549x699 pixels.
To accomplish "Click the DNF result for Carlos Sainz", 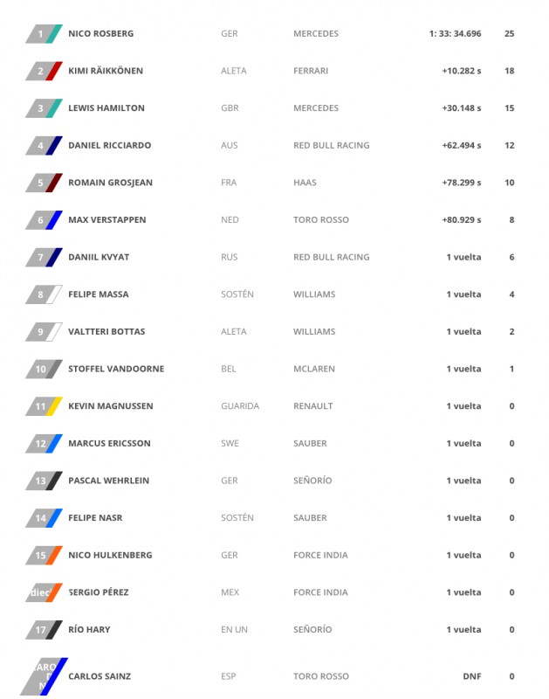I will pyautogui.click(x=472, y=676).
